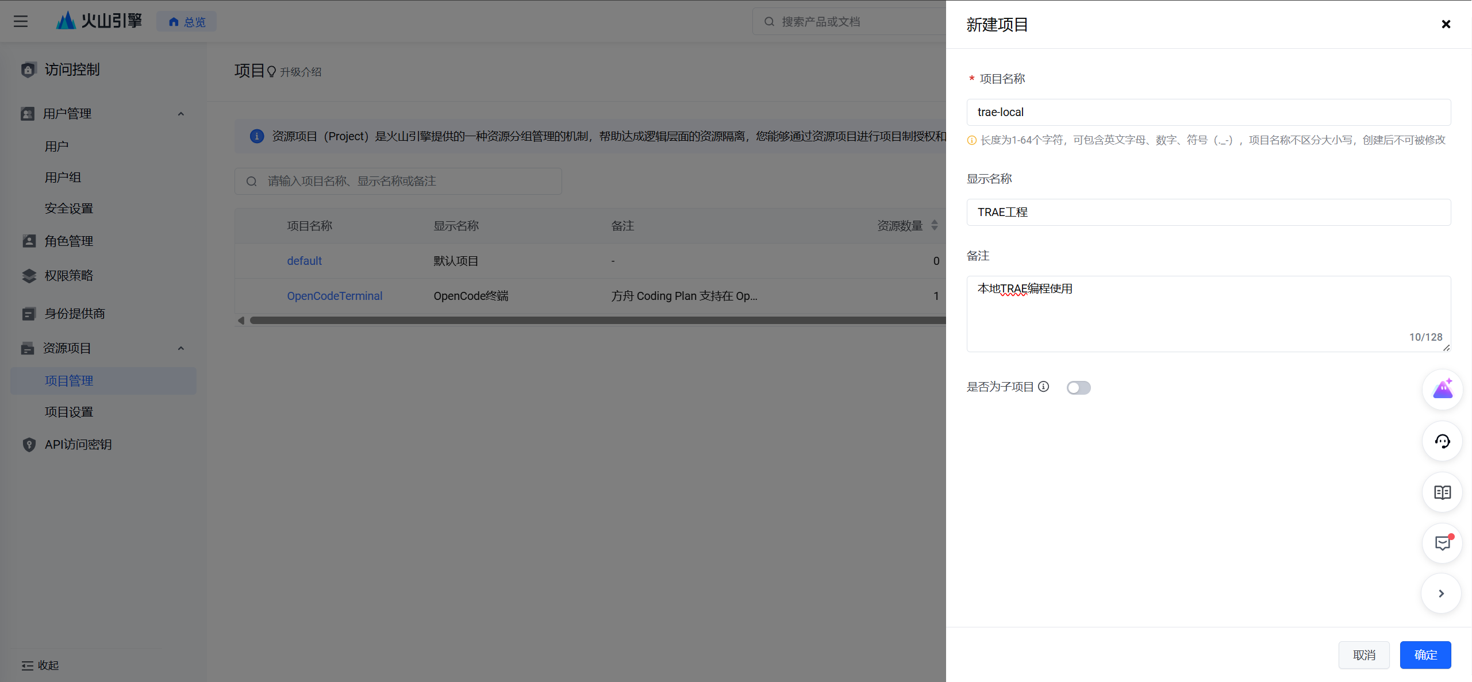Open customer service headset icon
The width and height of the screenshot is (1472, 682).
click(1442, 441)
